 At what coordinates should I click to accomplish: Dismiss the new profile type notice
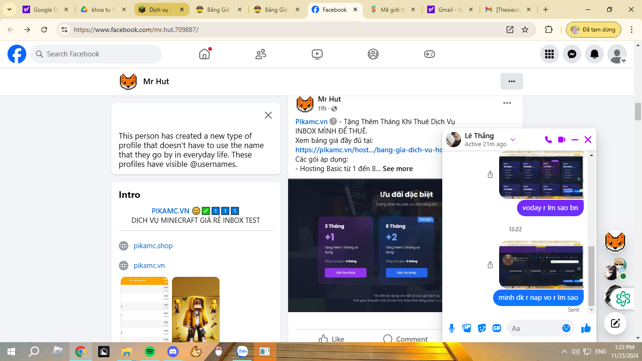[x=268, y=115]
